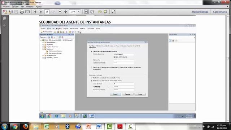This screenshot has height=130, width=231.
Task: Open the Ver menu
Action: tap(22, 6)
